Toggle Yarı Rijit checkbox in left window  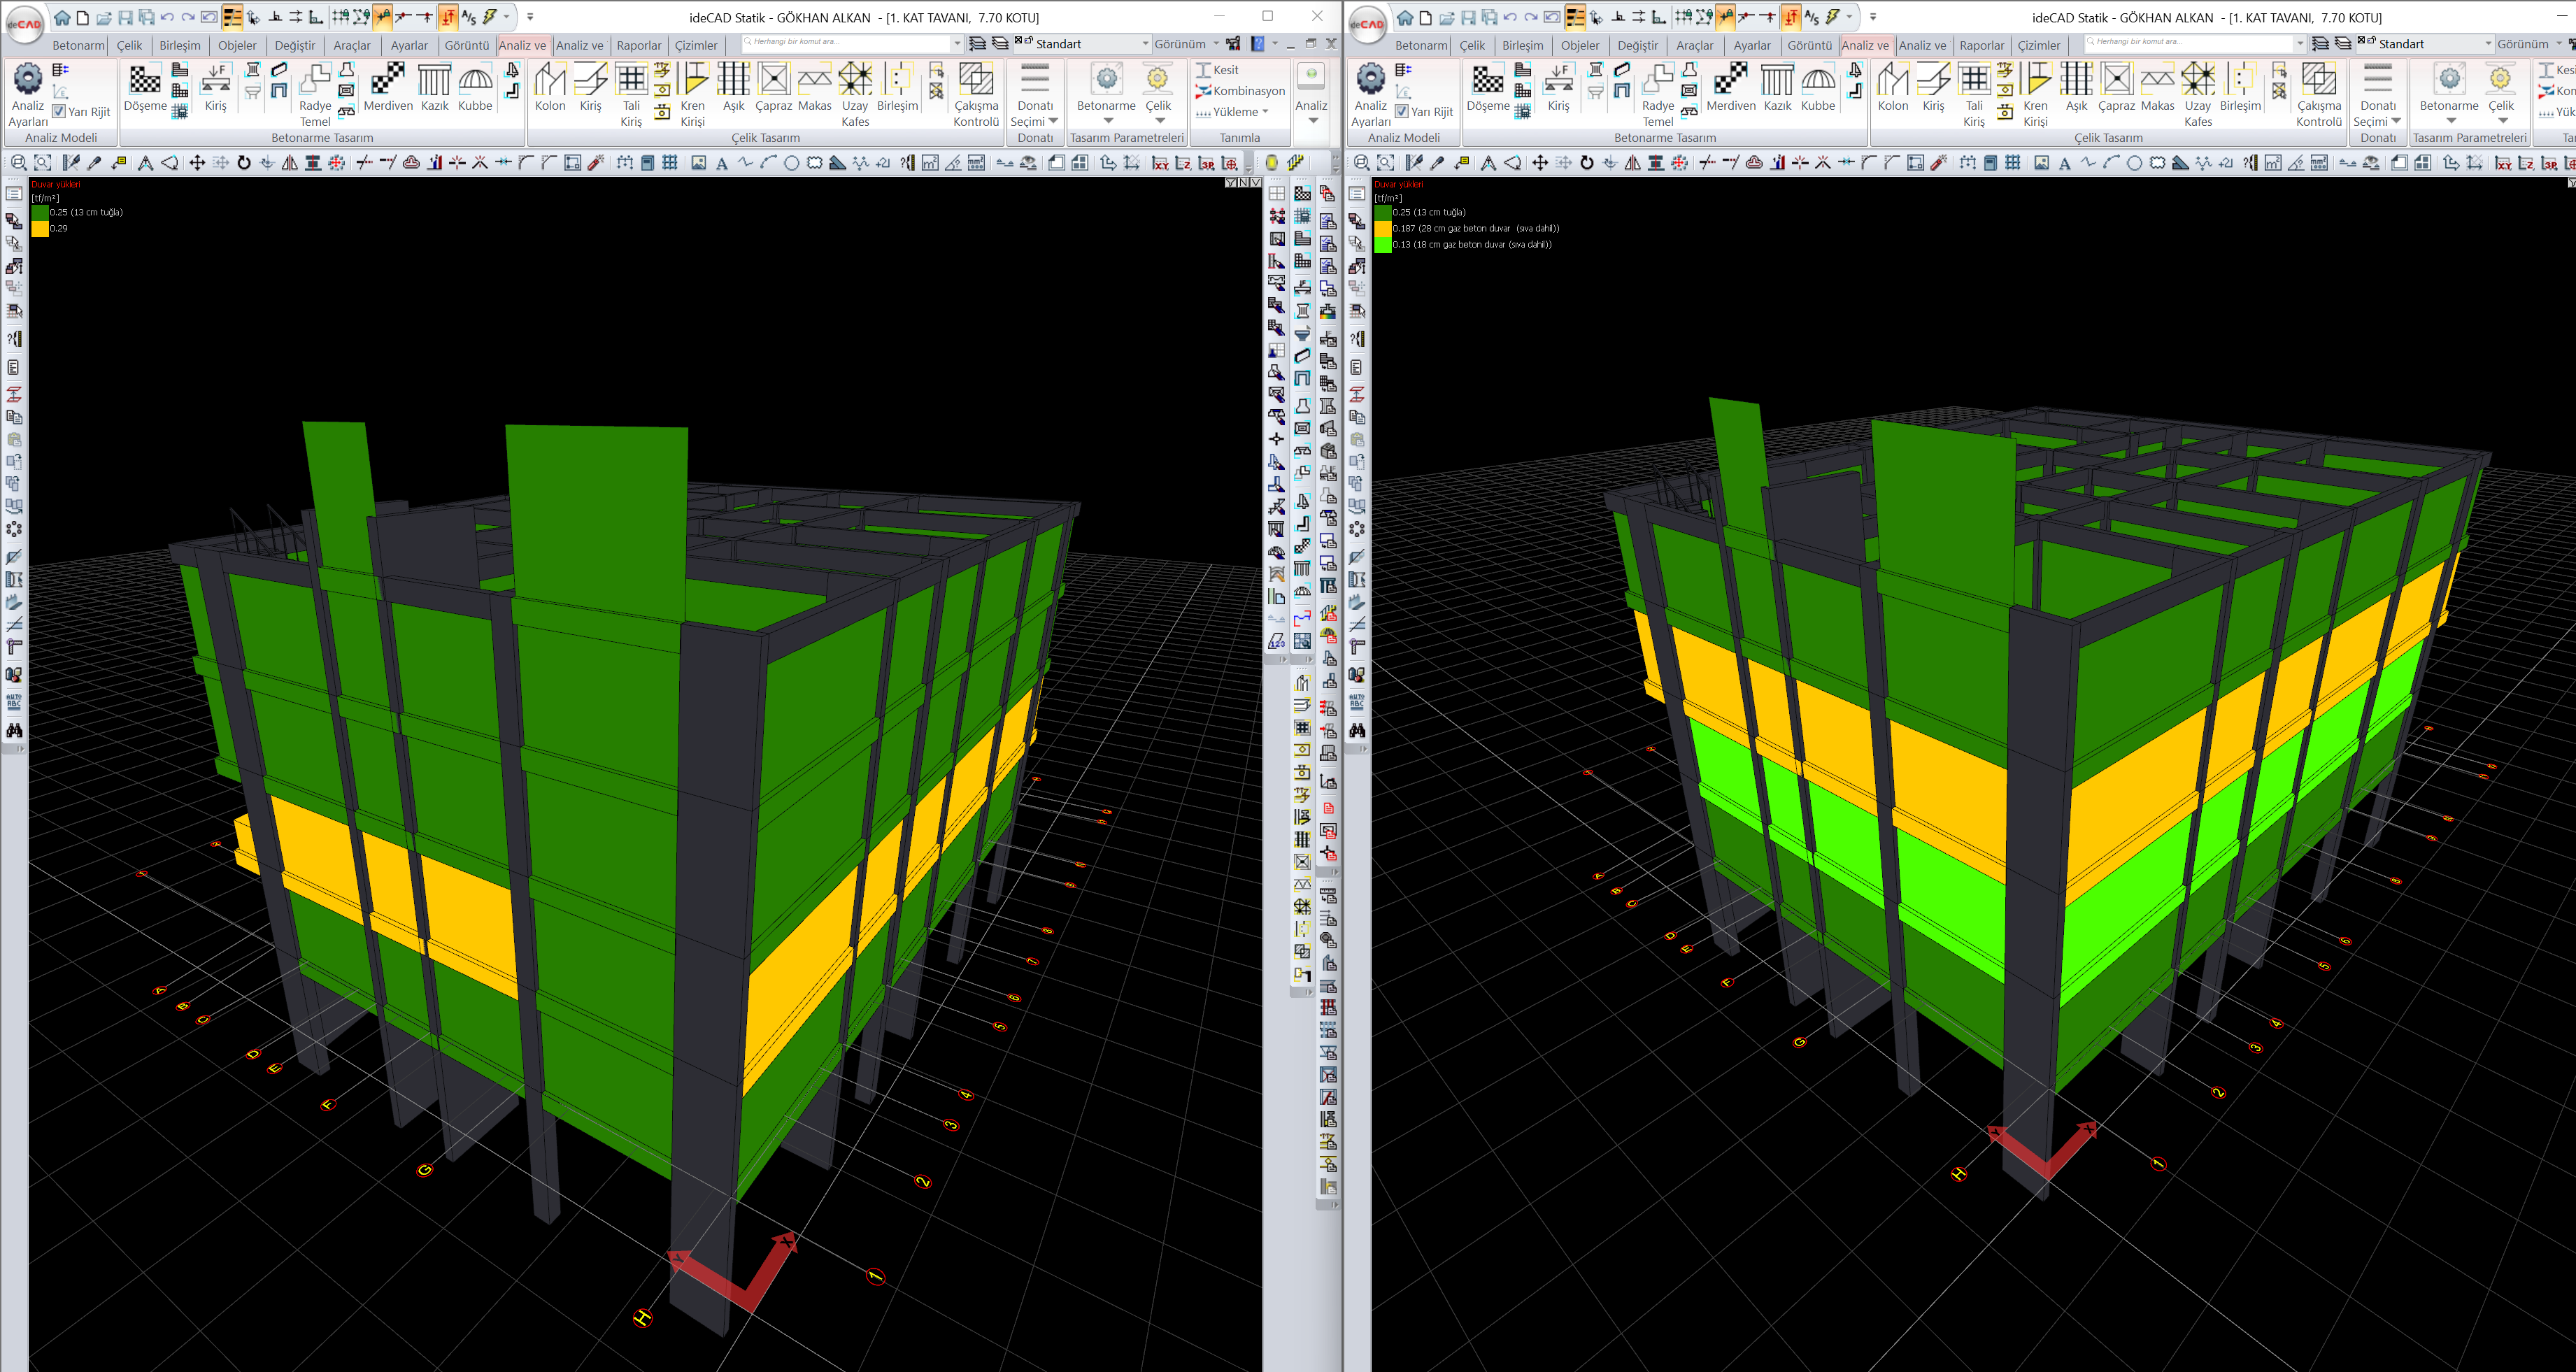[59, 112]
